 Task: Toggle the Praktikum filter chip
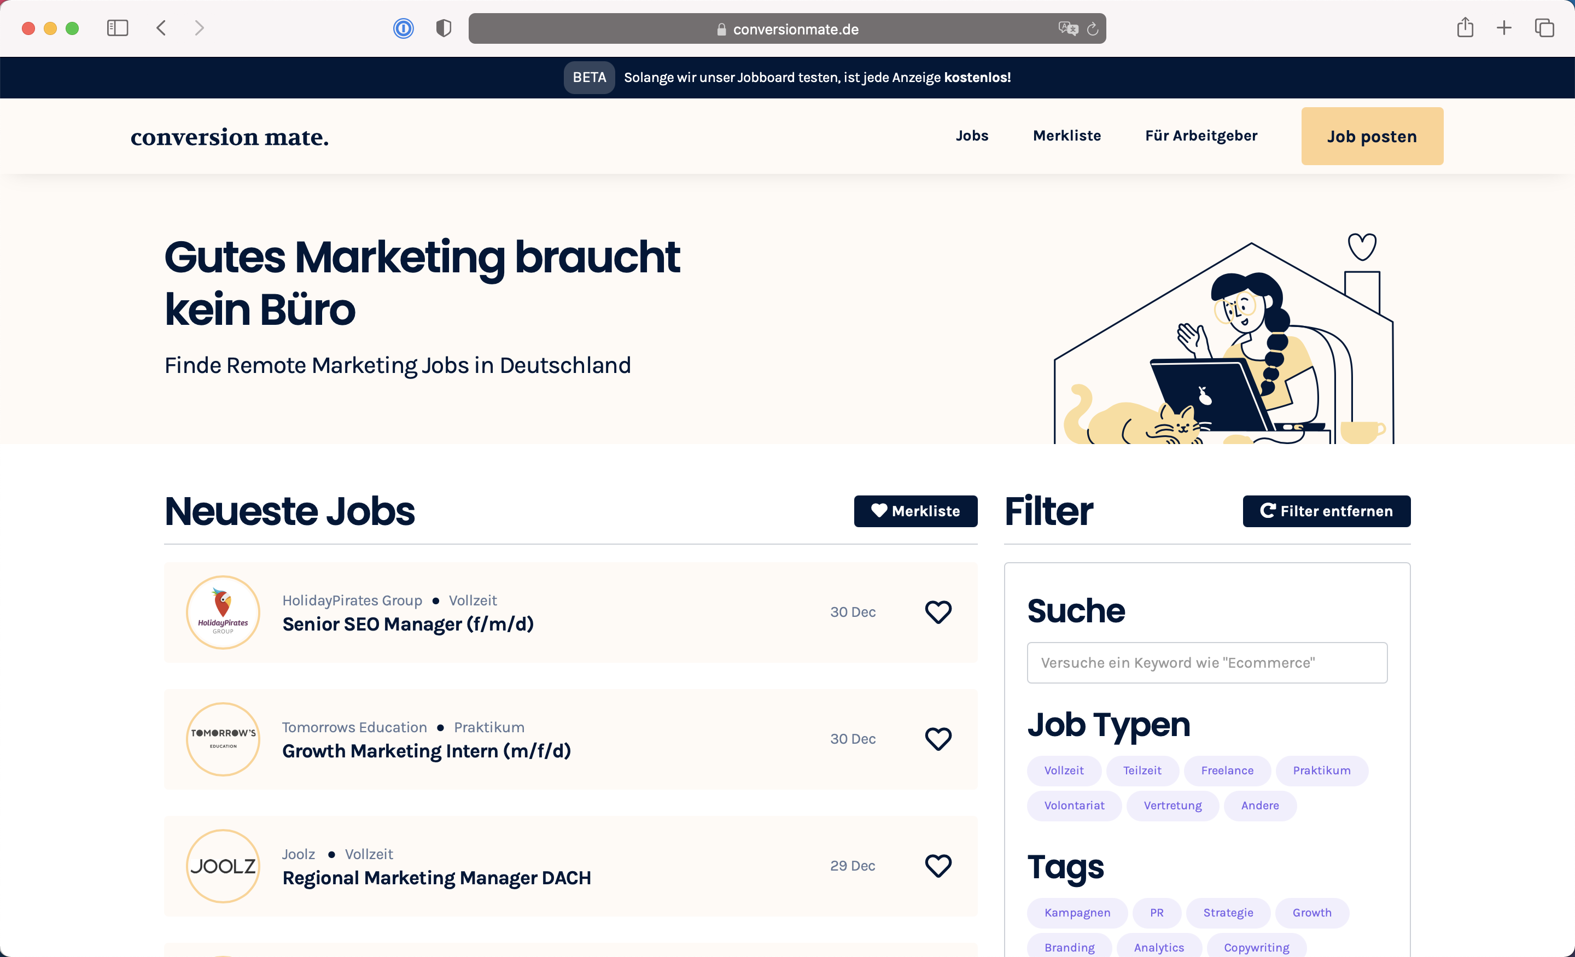1321,771
